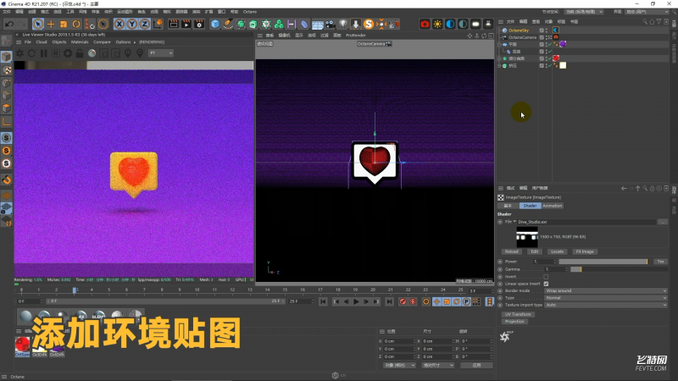Open Live Viewer Options menu

pyautogui.click(x=123, y=41)
